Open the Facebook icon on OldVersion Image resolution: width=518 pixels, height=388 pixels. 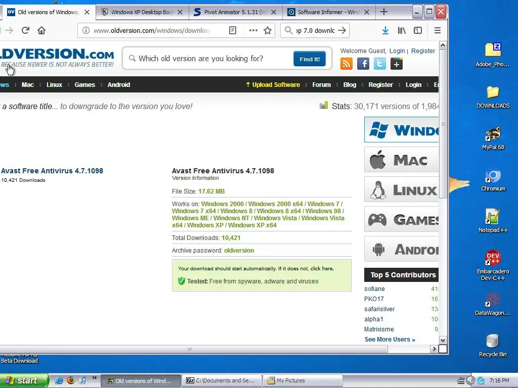pyautogui.click(x=363, y=64)
